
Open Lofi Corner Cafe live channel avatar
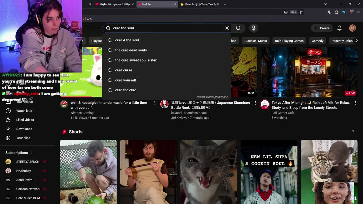tap(265, 104)
